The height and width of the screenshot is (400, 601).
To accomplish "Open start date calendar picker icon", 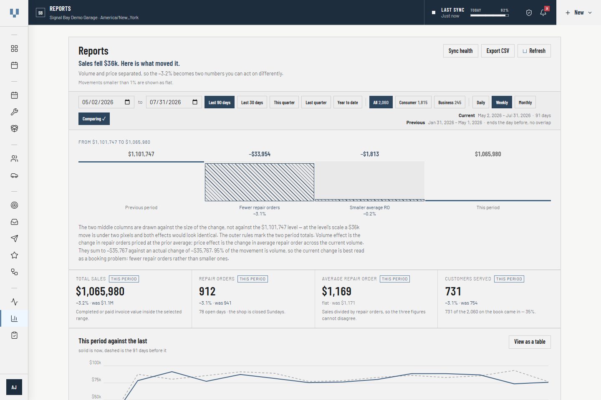I will 127,102.
